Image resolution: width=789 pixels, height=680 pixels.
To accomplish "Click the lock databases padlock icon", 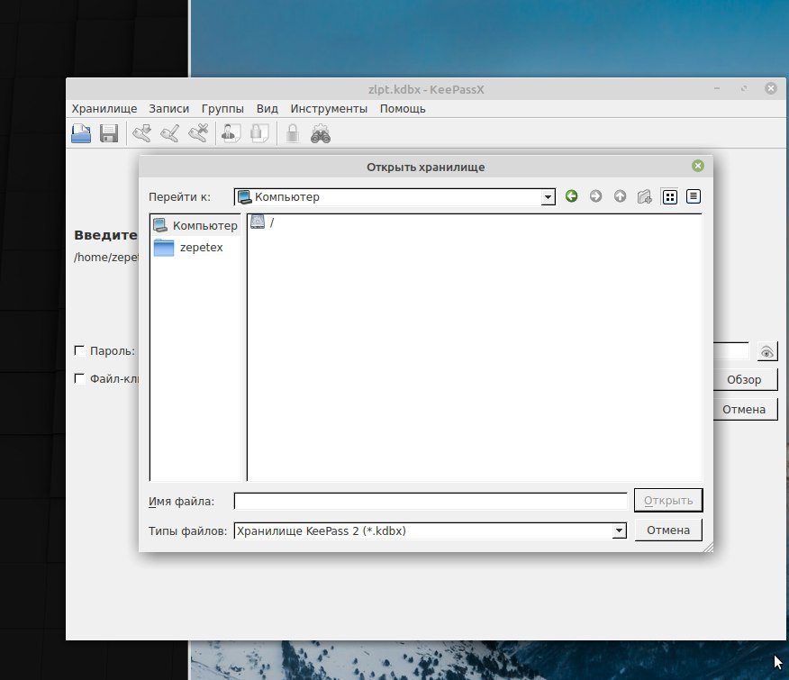I will [x=293, y=133].
